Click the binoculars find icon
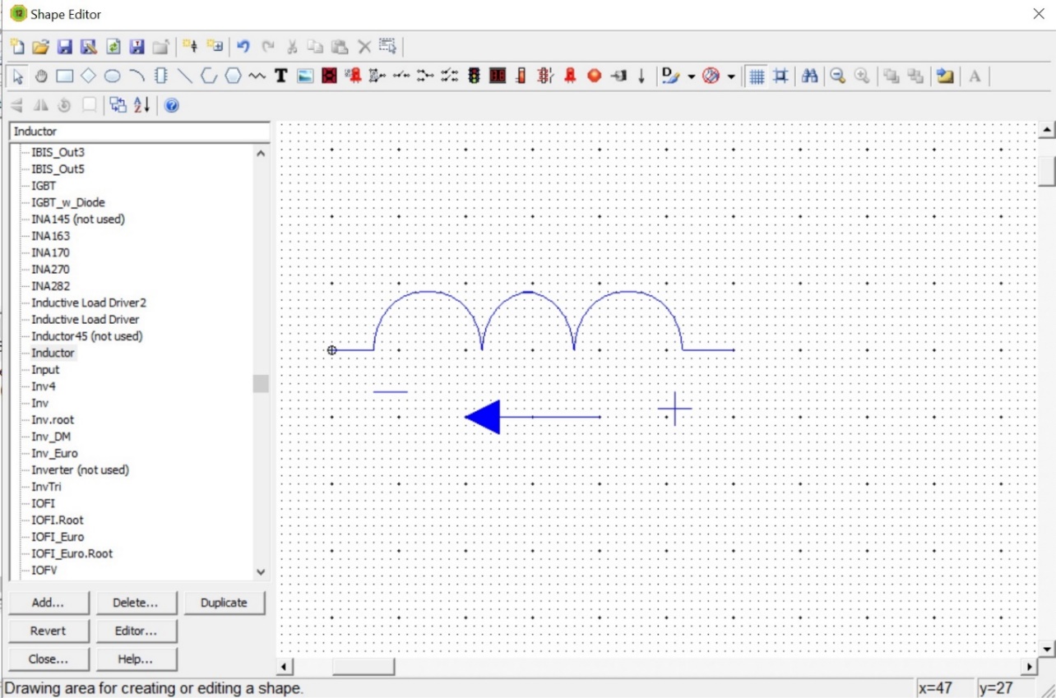 (810, 76)
